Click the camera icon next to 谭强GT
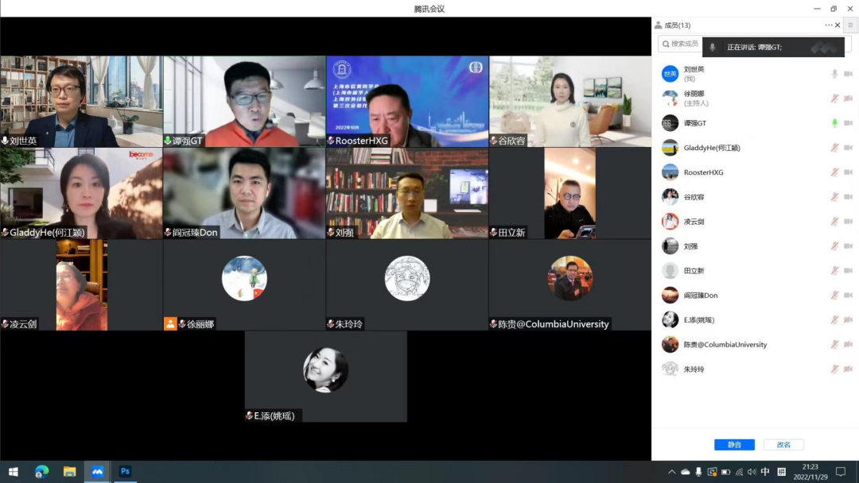This screenshot has width=859, height=483. 848,123
